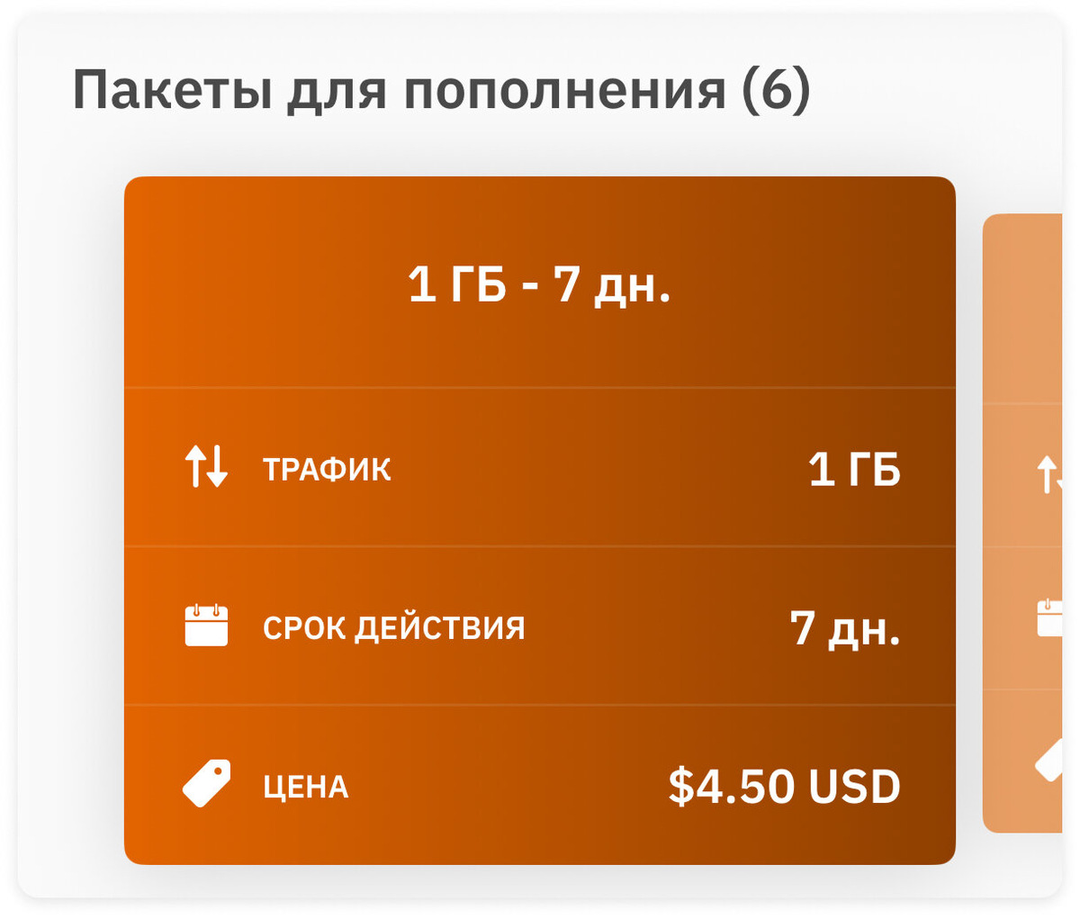This screenshot has height=919, width=1080.
Task: Click the traffic arrows icon
Action: [205, 467]
